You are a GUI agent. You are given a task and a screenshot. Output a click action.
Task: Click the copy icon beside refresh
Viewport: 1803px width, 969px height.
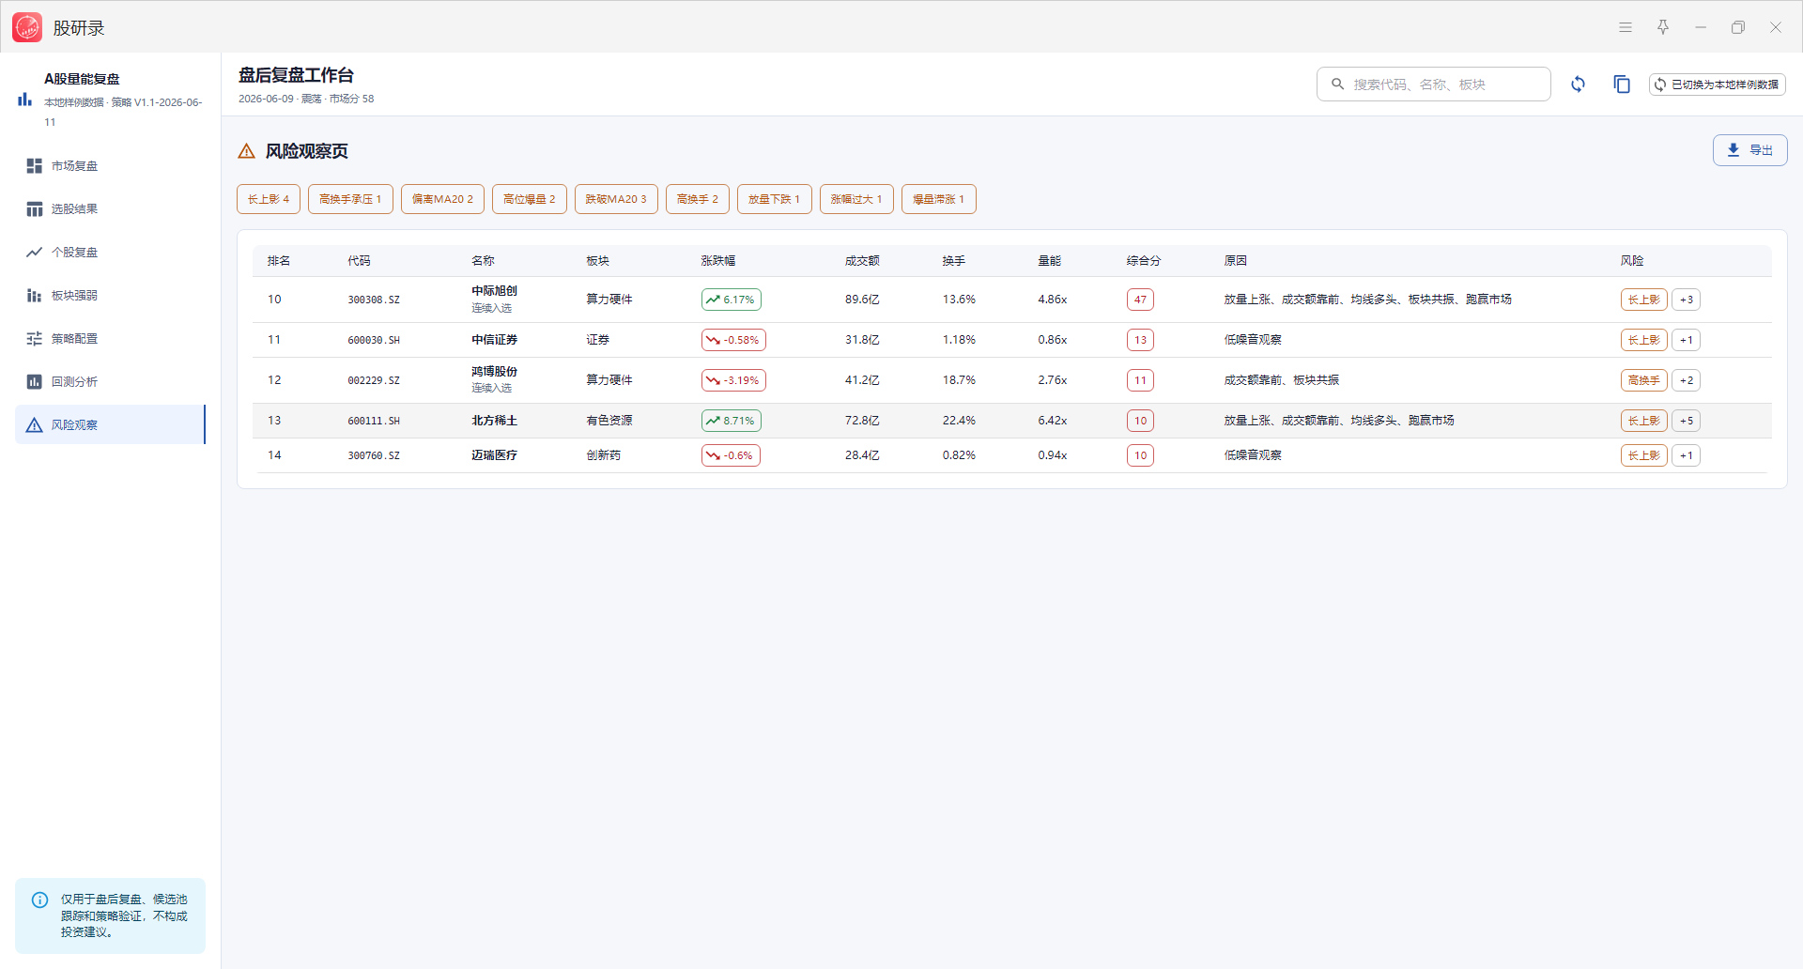[x=1622, y=85]
